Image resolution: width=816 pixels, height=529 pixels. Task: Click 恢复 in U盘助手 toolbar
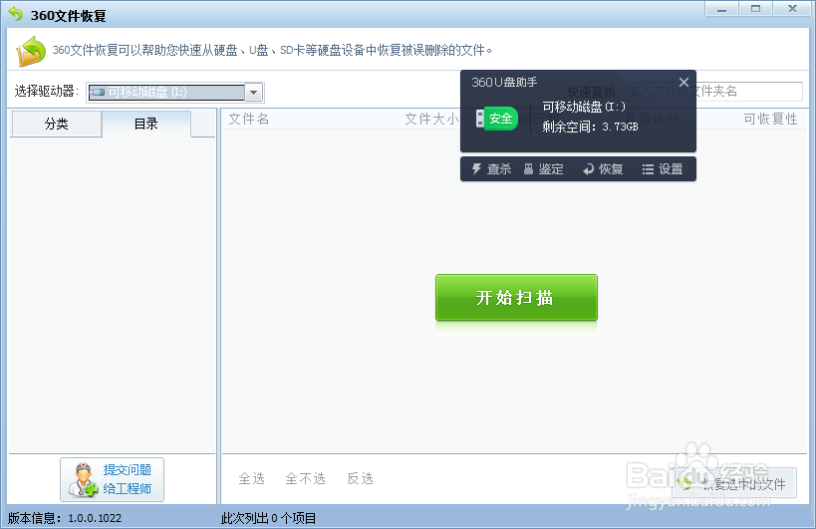[603, 169]
